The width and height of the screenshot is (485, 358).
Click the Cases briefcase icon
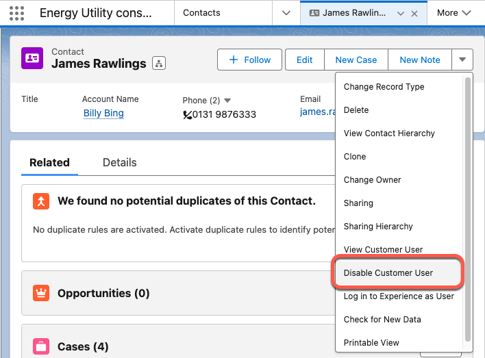(x=41, y=346)
